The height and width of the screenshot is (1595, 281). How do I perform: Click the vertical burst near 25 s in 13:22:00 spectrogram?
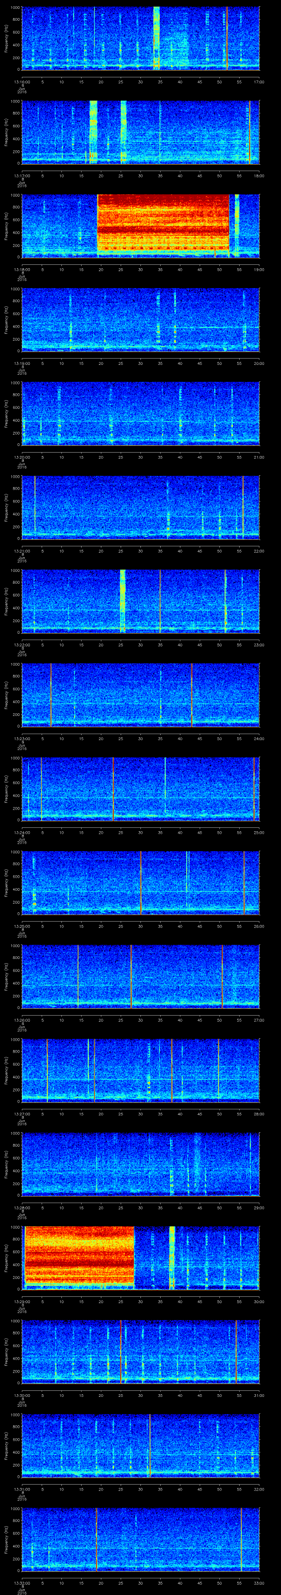pyautogui.click(x=122, y=601)
